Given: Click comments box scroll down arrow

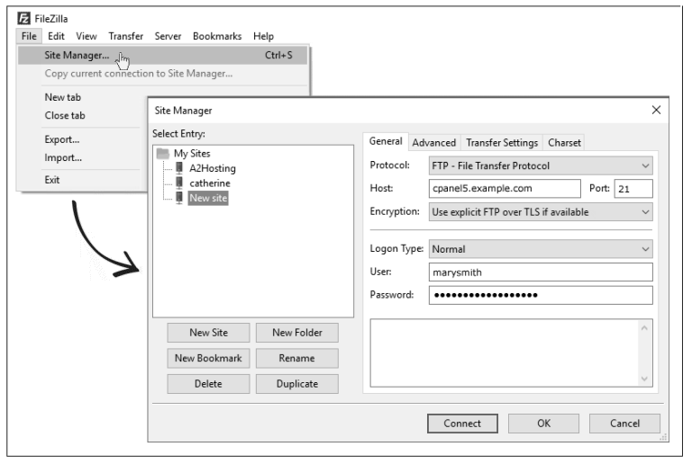Looking at the screenshot, I should click(x=644, y=379).
